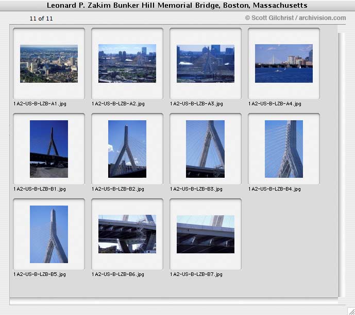This screenshot has height=315, width=355.
Task: Open thumbnail 1A2-US-B-LZB-B1 tower silhouette
Action: [49, 149]
